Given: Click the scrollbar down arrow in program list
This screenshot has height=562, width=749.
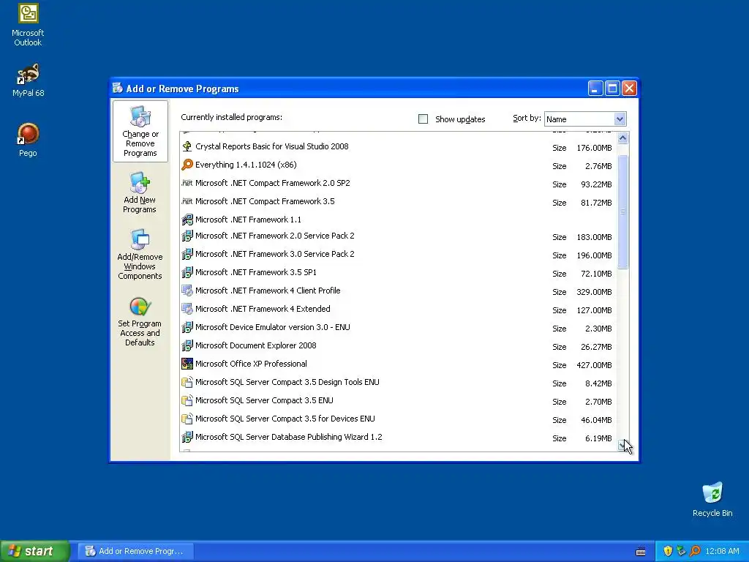Looking at the screenshot, I should [622, 446].
